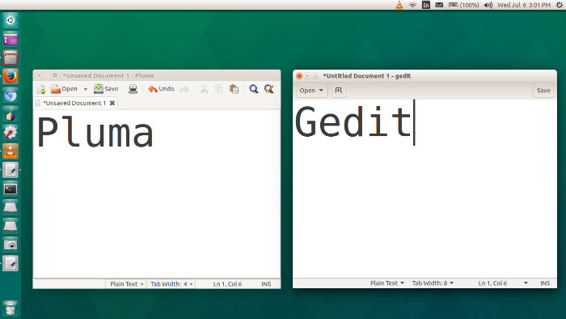566x319 pixels.
Task: Open the clock Wed Jul 6 calendar
Action: coord(524,5)
